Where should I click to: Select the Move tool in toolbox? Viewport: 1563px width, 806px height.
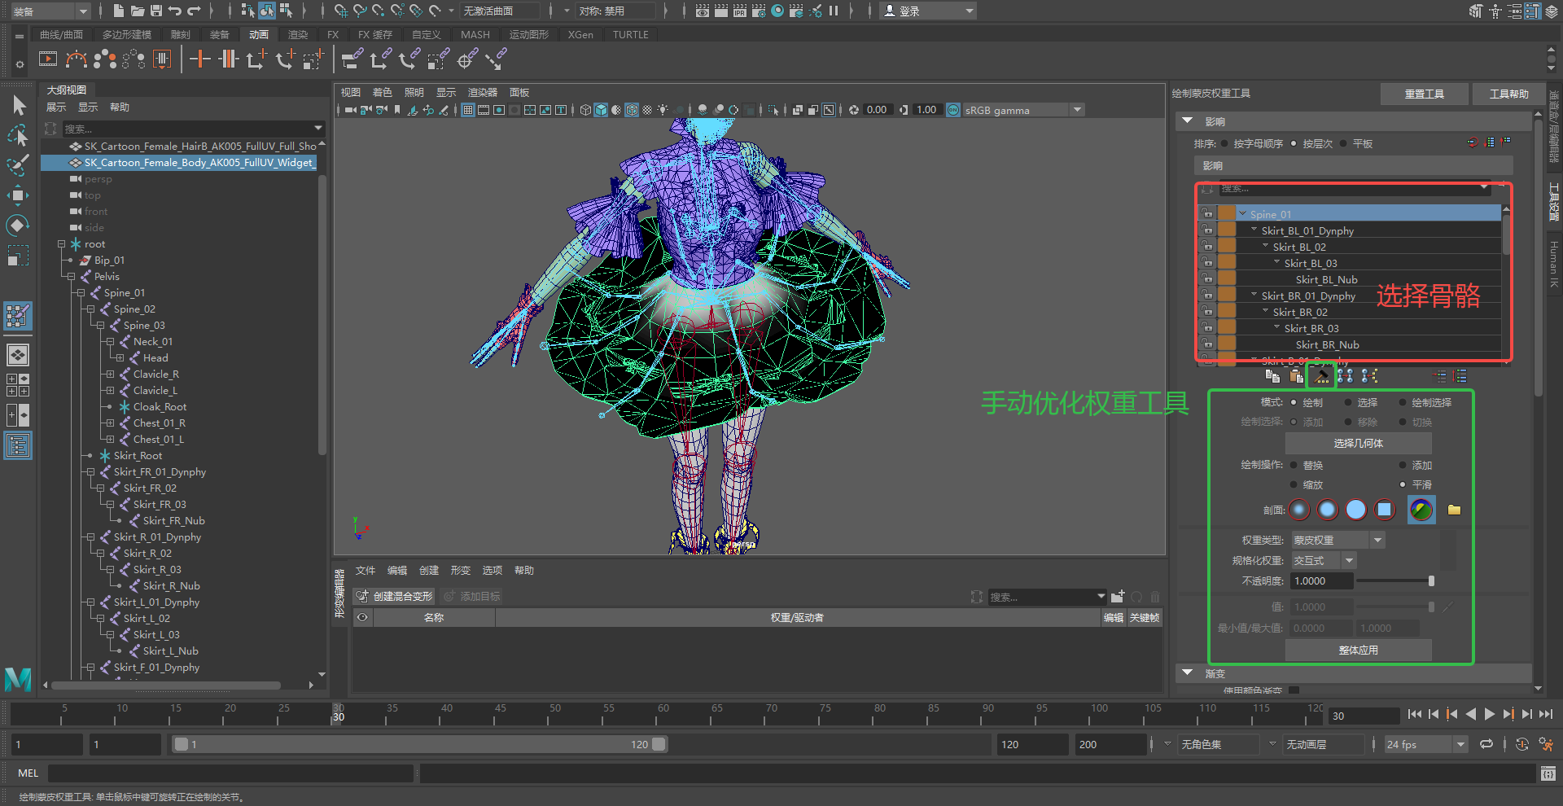click(18, 195)
